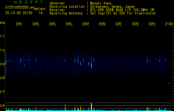
Task: Select the receiver value RTL-SDR SDR# 43dB
Action: (x=107, y=10)
